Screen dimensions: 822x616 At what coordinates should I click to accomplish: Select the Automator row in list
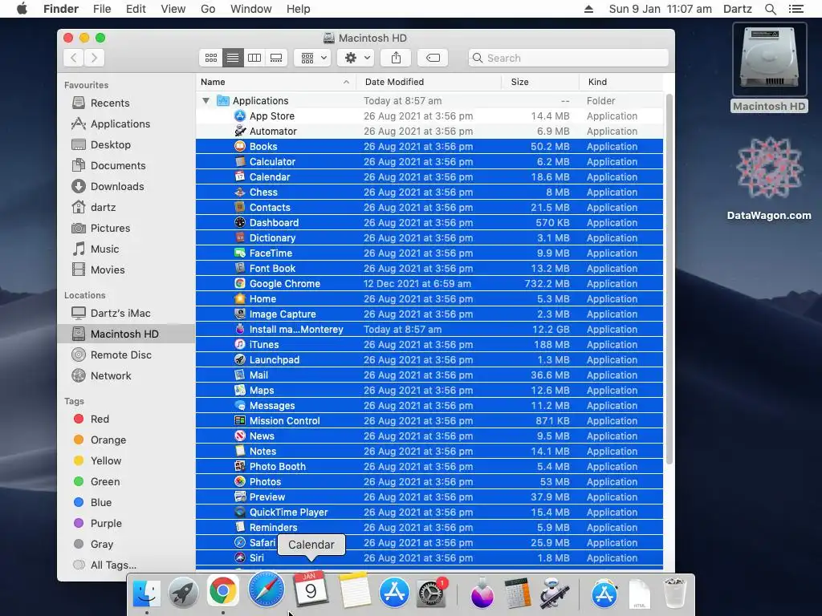tap(429, 131)
